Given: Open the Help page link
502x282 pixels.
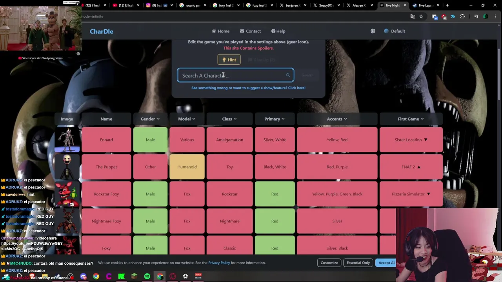Looking at the screenshot, I should point(278,31).
